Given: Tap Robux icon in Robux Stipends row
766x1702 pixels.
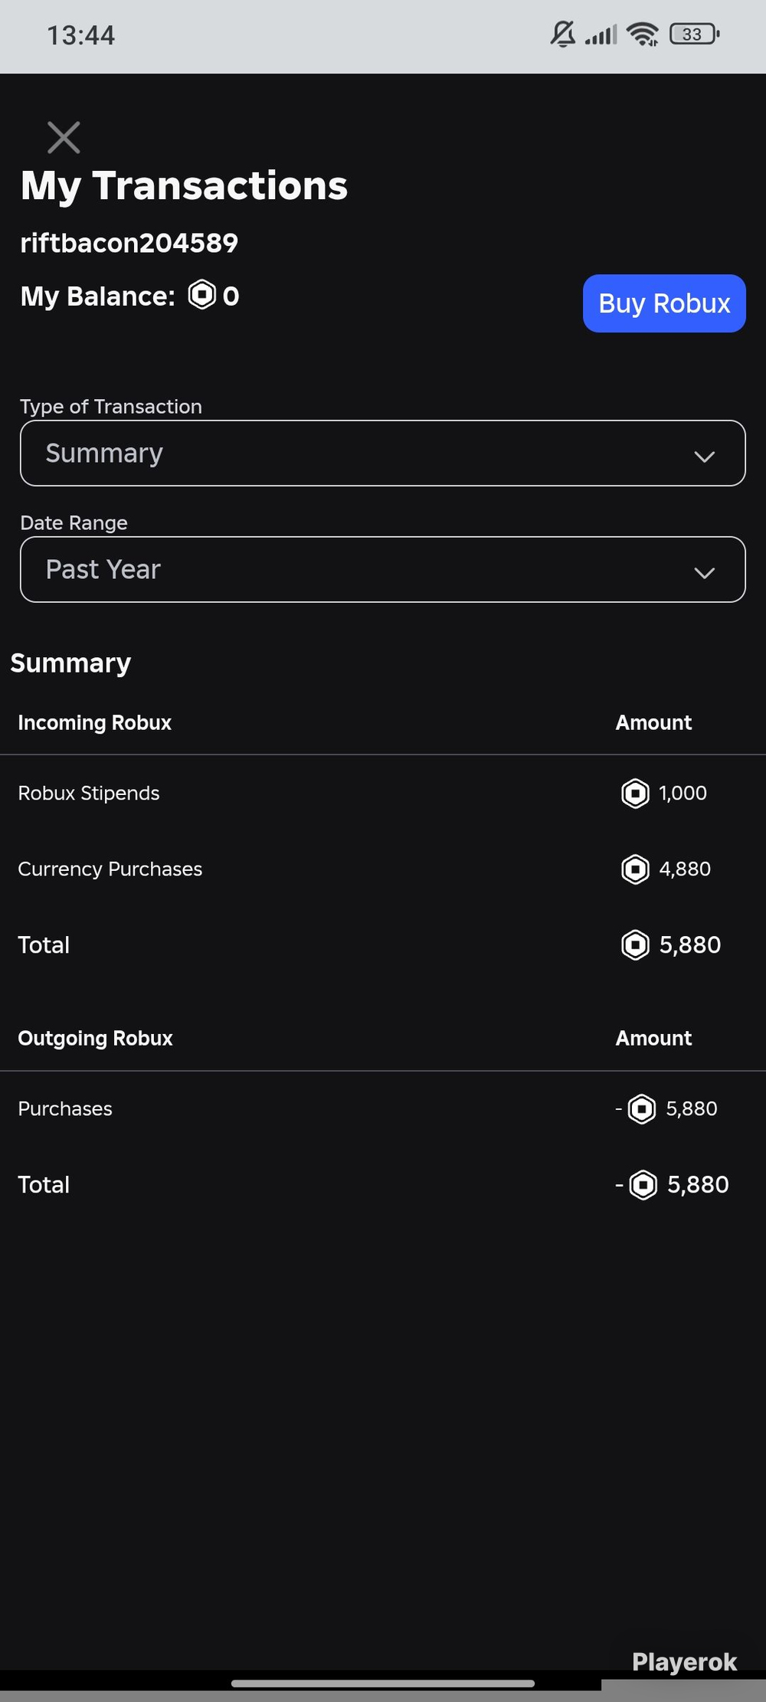Looking at the screenshot, I should click(x=635, y=794).
